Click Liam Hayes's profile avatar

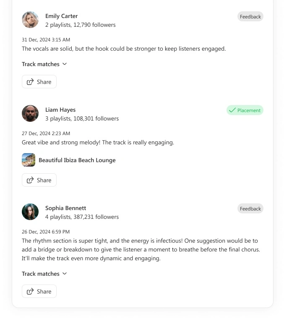(x=30, y=113)
